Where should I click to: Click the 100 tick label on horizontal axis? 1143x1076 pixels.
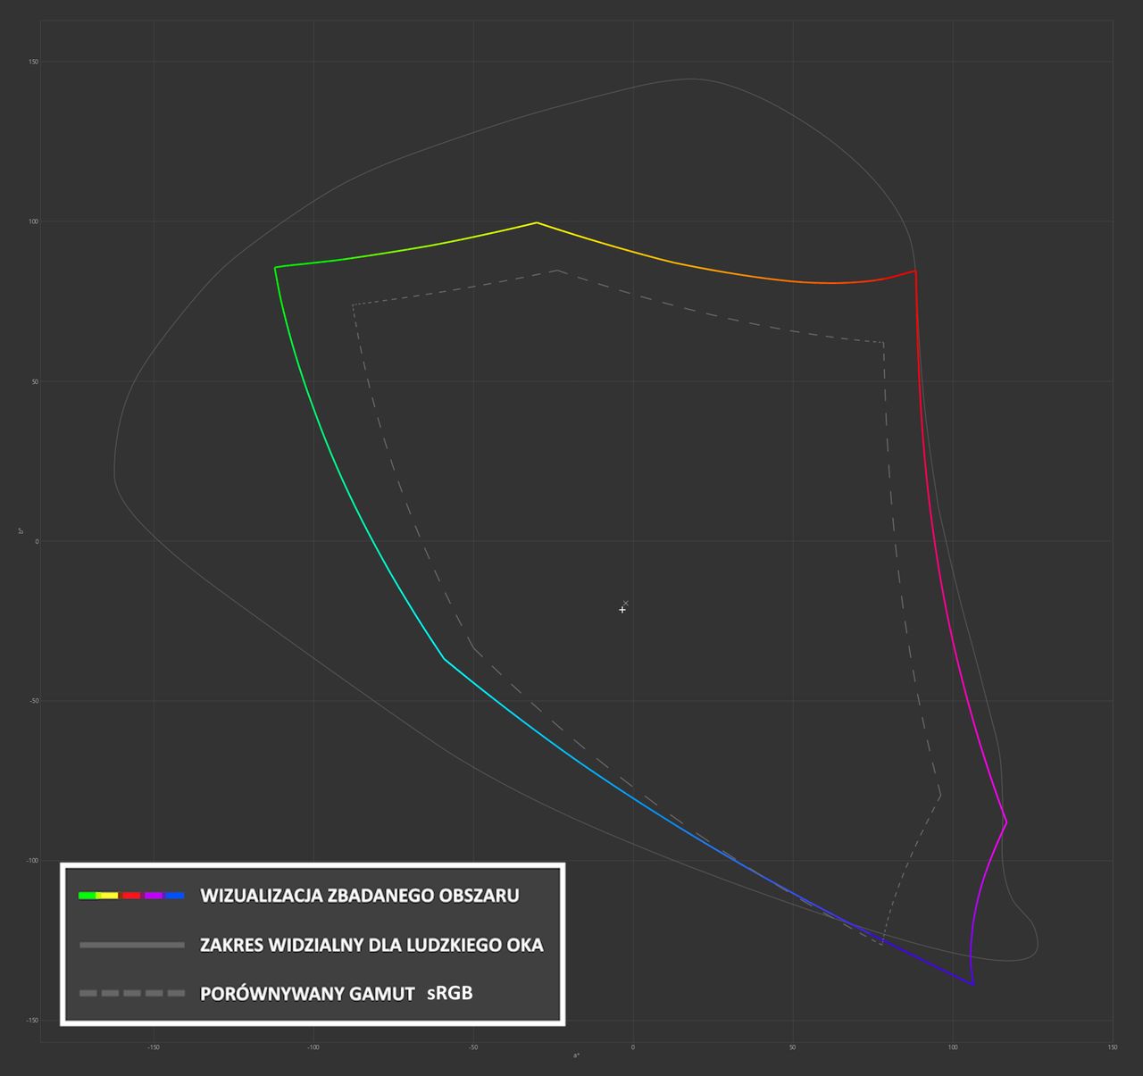click(x=953, y=1047)
